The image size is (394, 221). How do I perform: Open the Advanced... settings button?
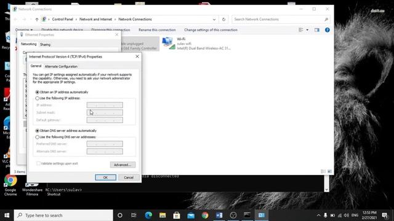coord(123,165)
